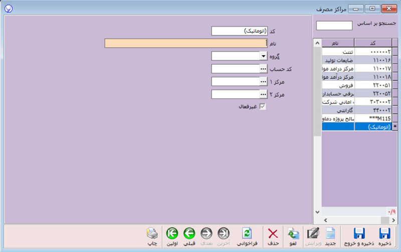Click Save and Exit (ذخیره و خروج)
The height and width of the screenshot is (252, 401).
[358, 236]
